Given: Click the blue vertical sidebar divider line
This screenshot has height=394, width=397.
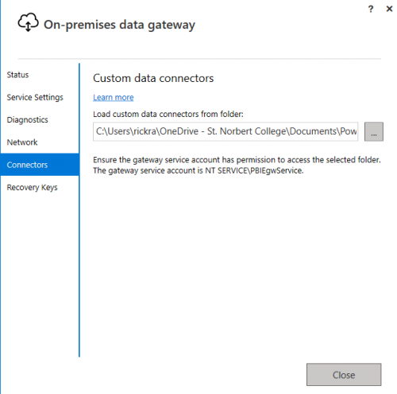Looking at the screenshot, I should point(79,210).
